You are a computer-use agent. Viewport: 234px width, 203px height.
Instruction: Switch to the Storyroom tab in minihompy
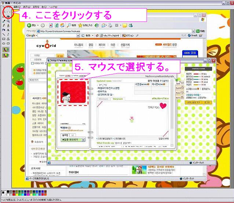pyautogui.click(x=118, y=99)
